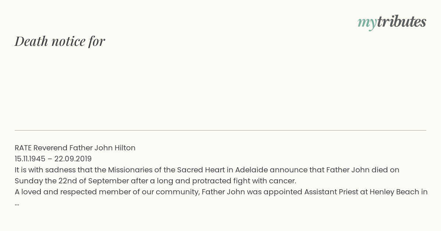The height and width of the screenshot is (231, 441).
Task: Click the horizontal divider line
Action: [x=220, y=130]
